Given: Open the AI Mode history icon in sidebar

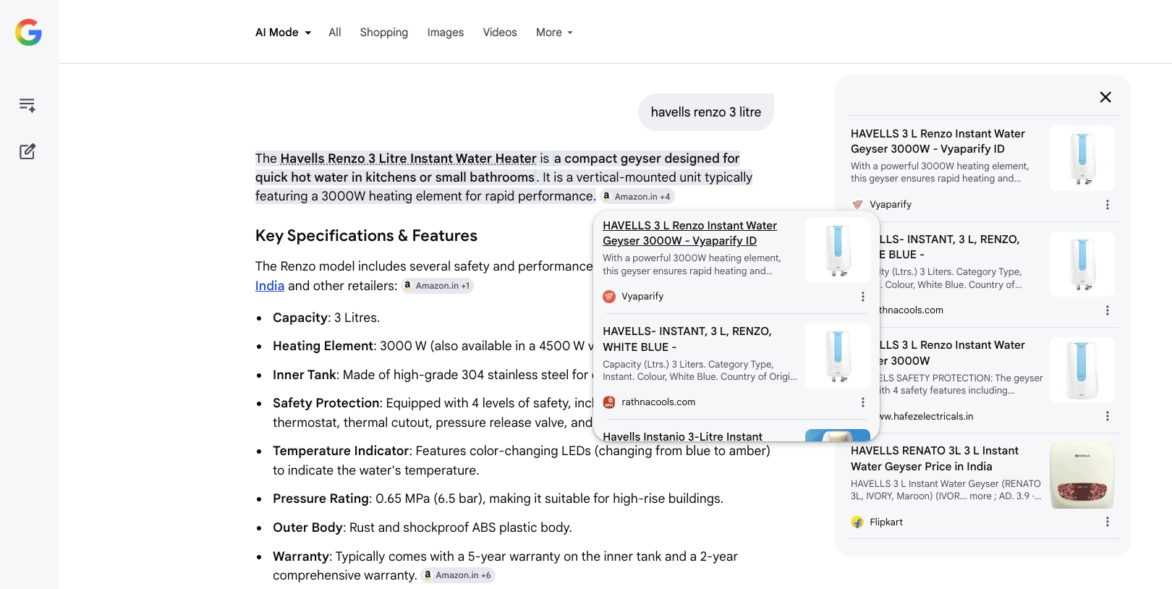Looking at the screenshot, I should click(x=27, y=106).
